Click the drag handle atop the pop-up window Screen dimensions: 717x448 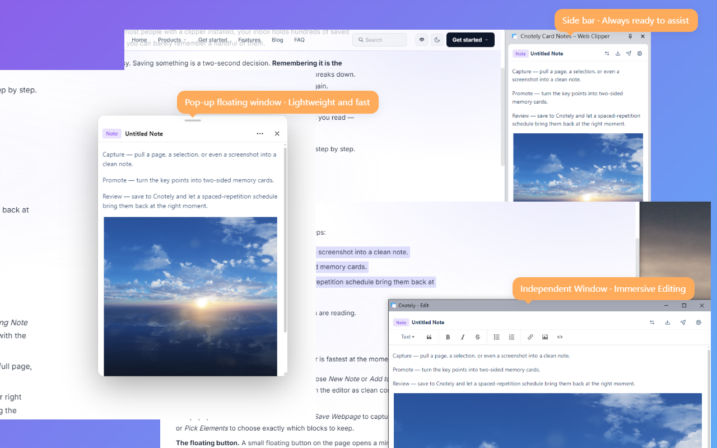click(x=193, y=120)
